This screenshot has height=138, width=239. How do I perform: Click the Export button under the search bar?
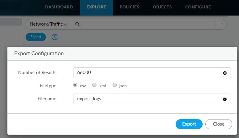(x=36, y=37)
